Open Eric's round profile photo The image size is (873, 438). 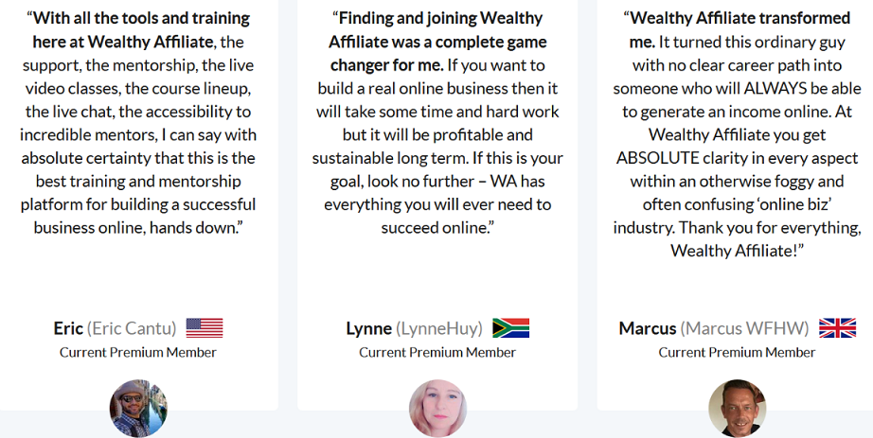[x=138, y=409]
